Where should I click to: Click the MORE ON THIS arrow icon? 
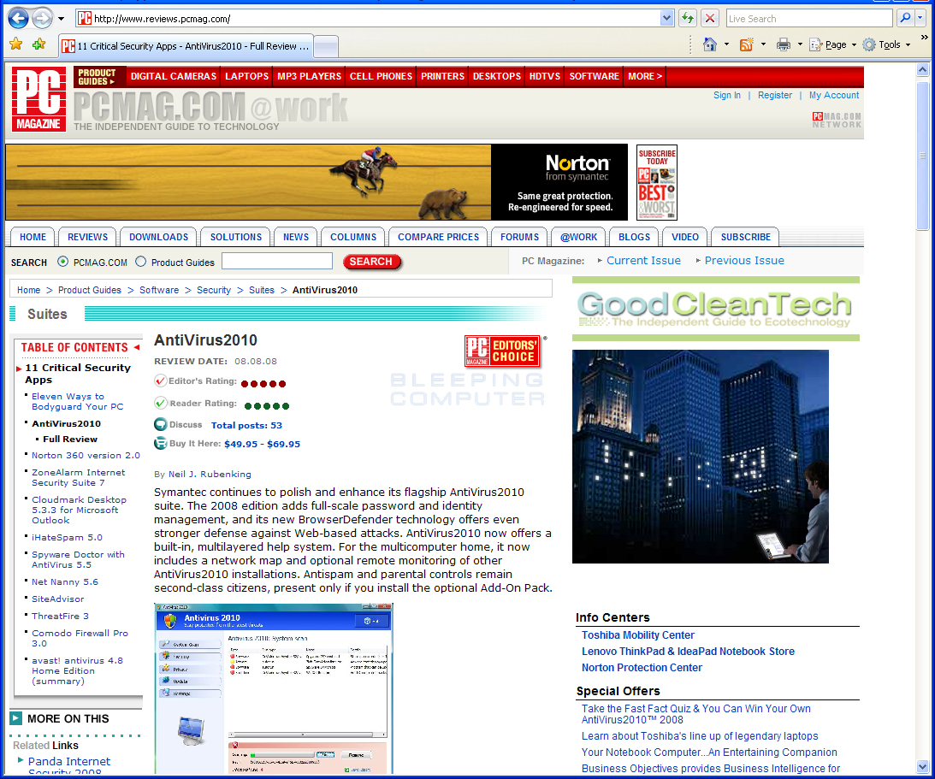[16, 718]
